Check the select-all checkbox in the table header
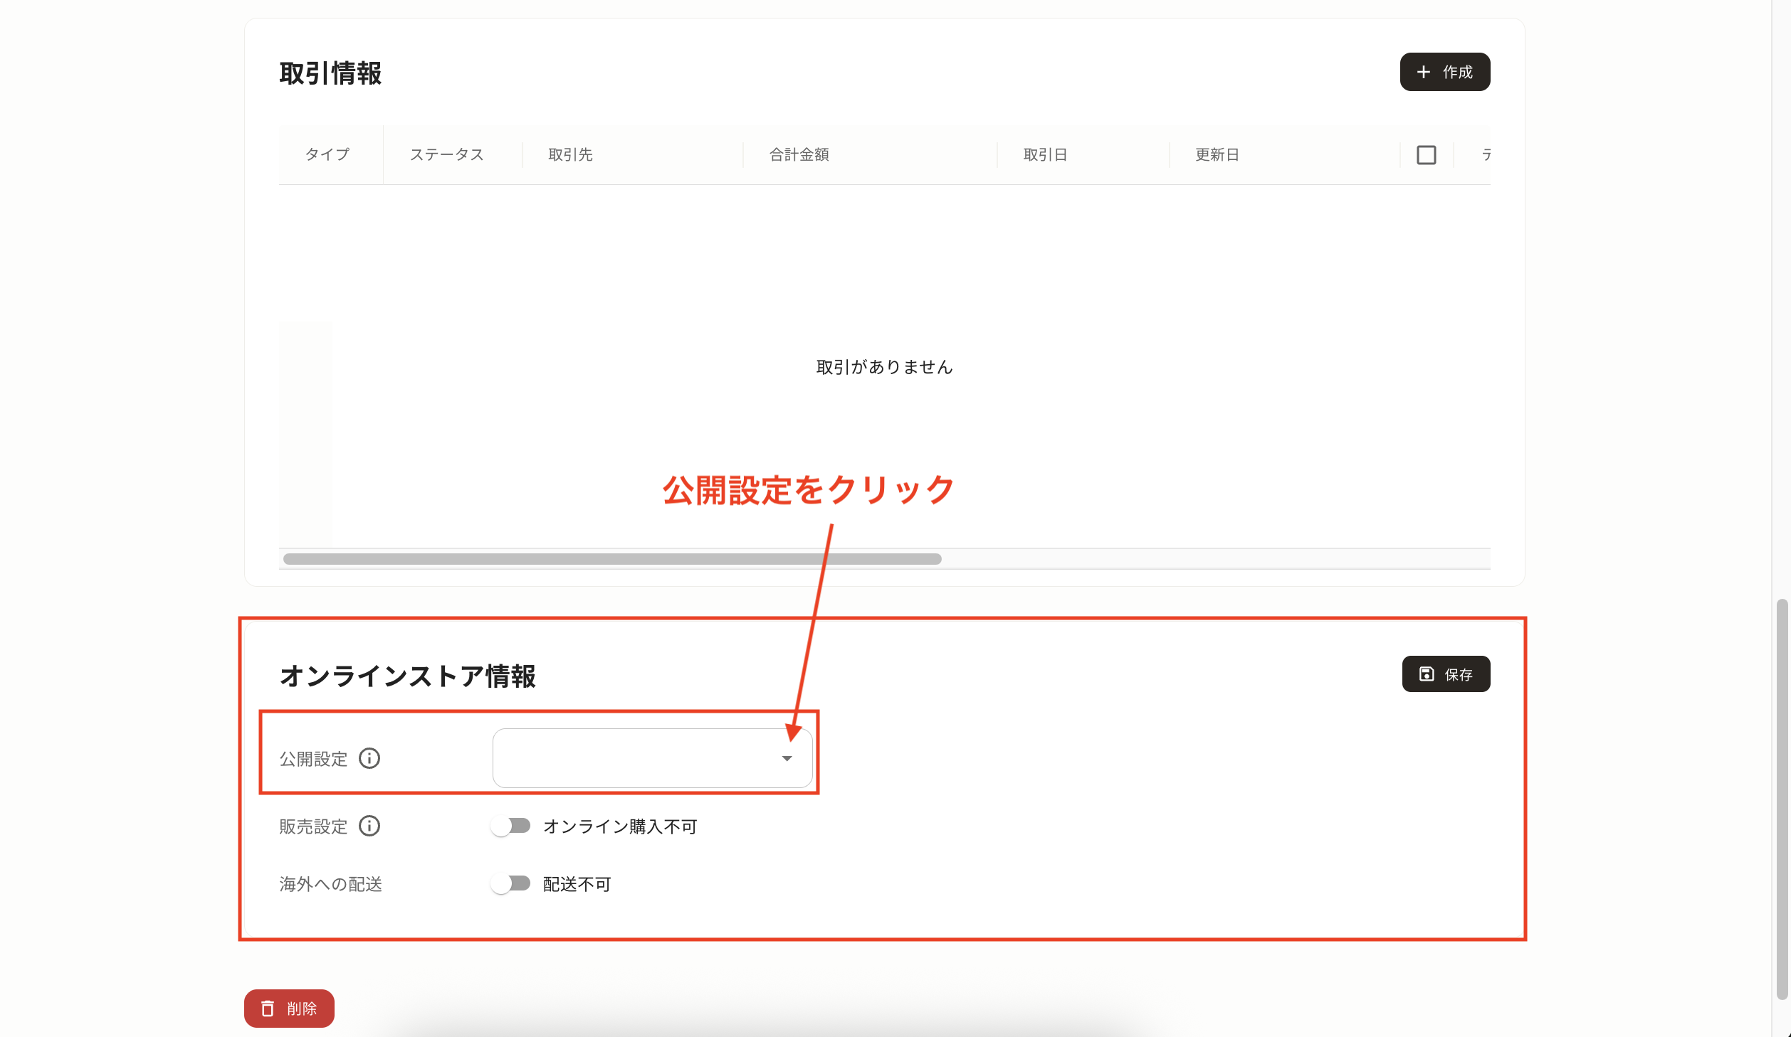1791x1037 pixels. pyautogui.click(x=1426, y=154)
